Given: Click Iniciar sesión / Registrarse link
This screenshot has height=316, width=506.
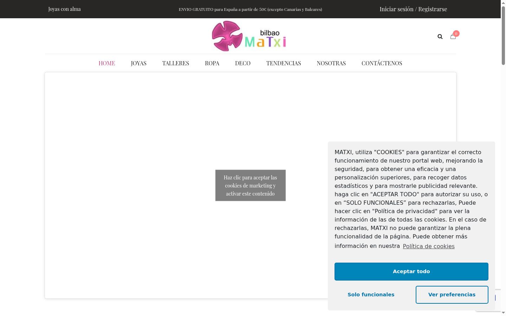Looking at the screenshot, I should coord(413,9).
